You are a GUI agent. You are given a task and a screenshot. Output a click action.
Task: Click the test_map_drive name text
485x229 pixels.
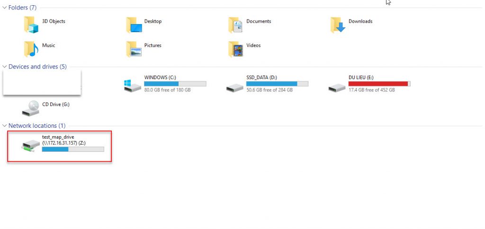point(58,137)
